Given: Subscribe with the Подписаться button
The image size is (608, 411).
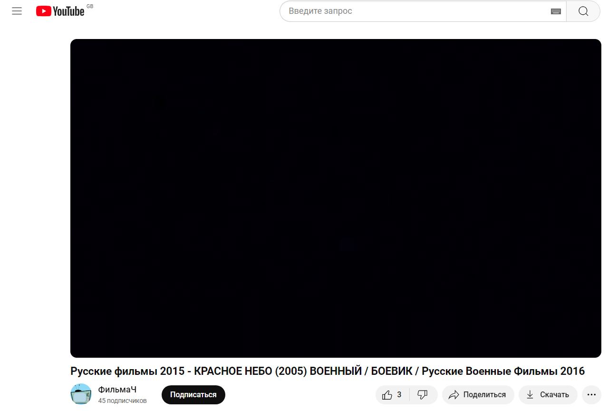Looking at the screenshot, I should click(193, 395).
